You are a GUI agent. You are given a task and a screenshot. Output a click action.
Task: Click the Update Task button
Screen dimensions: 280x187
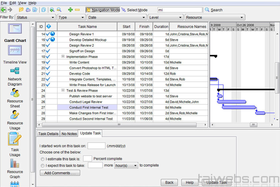(x=216, y=182)
